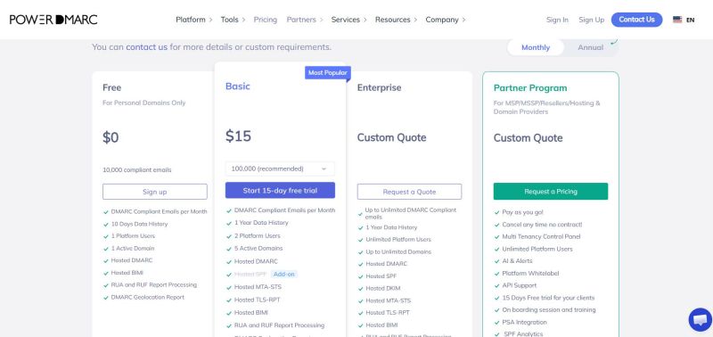Click the $0 price text

(x=111, y=137)
